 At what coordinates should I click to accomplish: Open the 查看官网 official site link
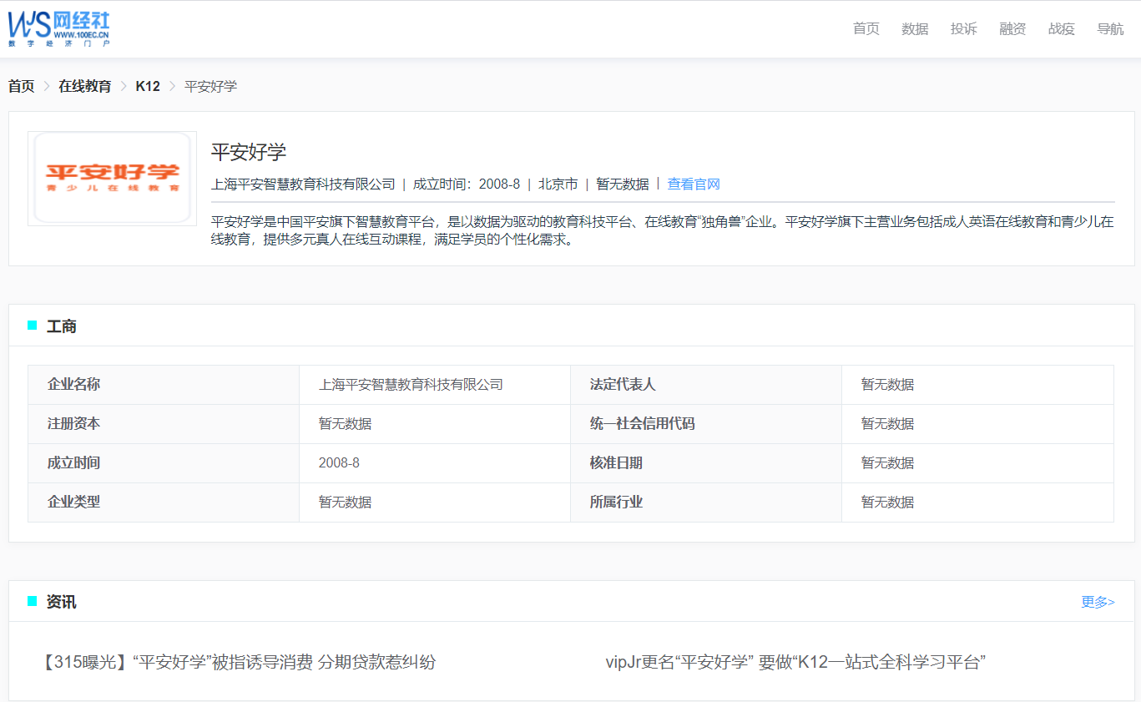click(x=694, y=184)
